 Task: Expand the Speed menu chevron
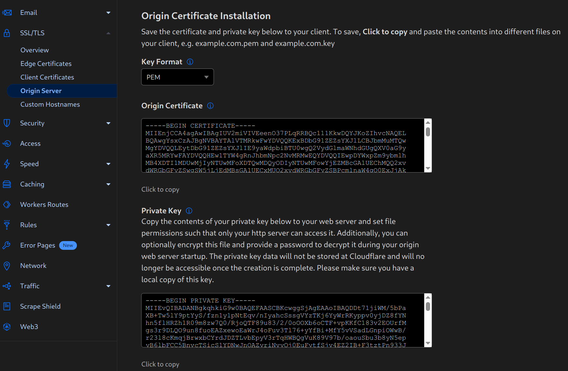[x=109, y=164]
